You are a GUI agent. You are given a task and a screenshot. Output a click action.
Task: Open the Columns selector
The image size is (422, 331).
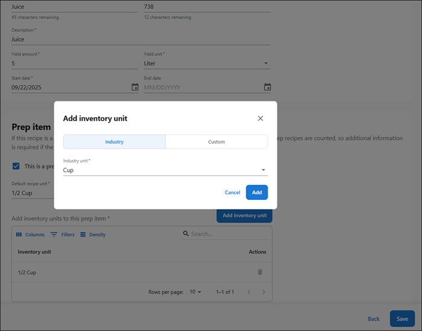tap(30, 234)
